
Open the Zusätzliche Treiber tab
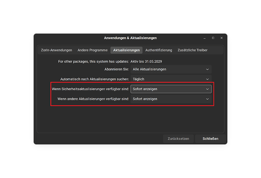pos(192,50)
